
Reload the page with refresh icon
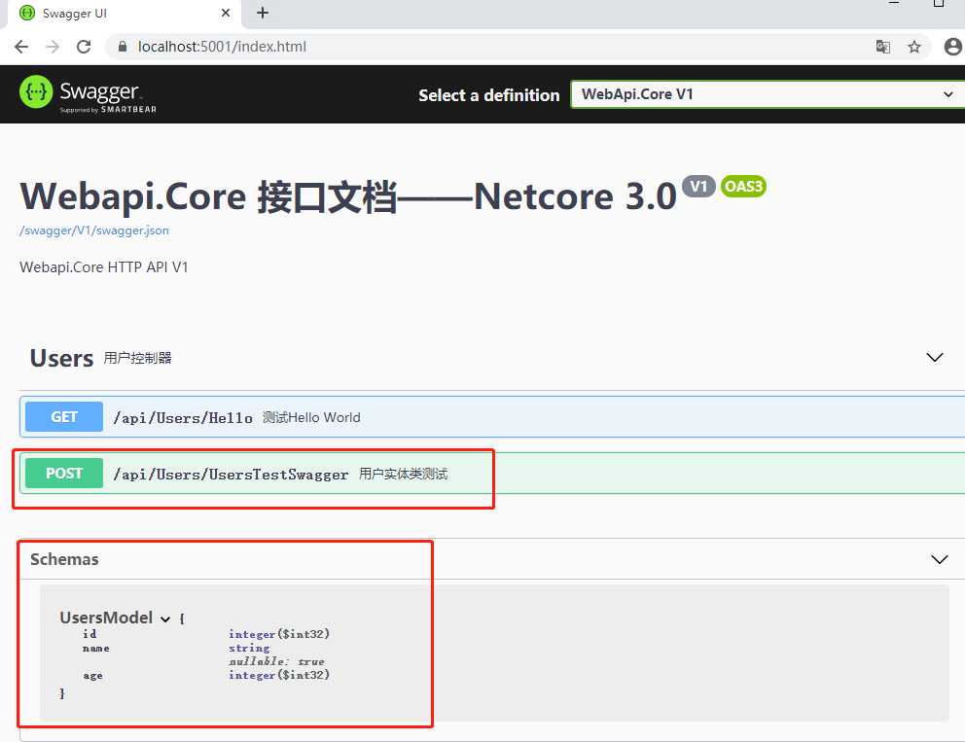pos(84,47)
